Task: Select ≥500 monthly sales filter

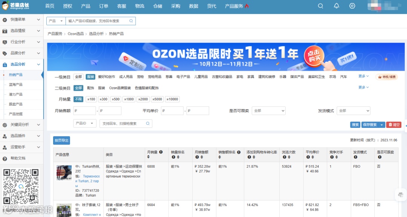Action: [x=116, y=99]
